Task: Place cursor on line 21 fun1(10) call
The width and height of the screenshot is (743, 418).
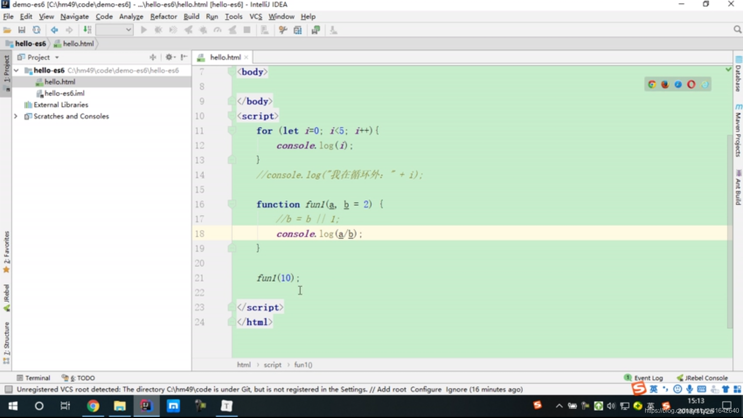Action: 278,278
